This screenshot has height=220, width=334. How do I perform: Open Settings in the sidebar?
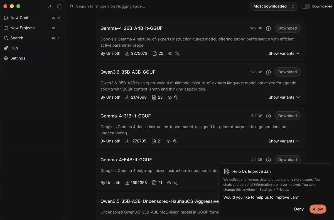click(x=32, y=58)
